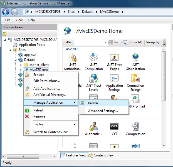Click the Add Virtual Directory icon

(27, 95)
